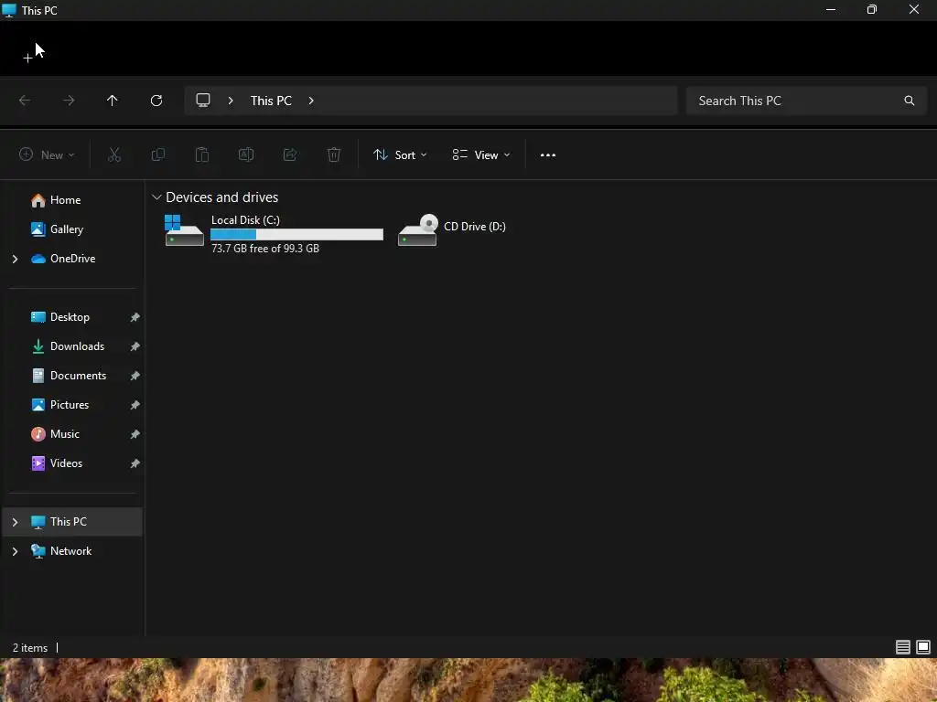Image resolution: width=937 pixels, height=702 pixels.
Task: Click chevron after This PC in address bar
Action: pyautogui.click(x=311, y=101)
